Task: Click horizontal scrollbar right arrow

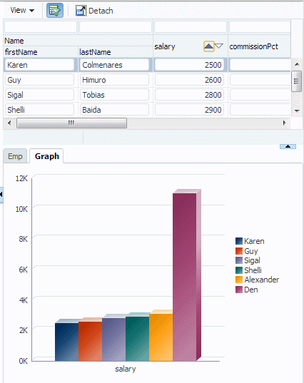Action: coord(284,123)
